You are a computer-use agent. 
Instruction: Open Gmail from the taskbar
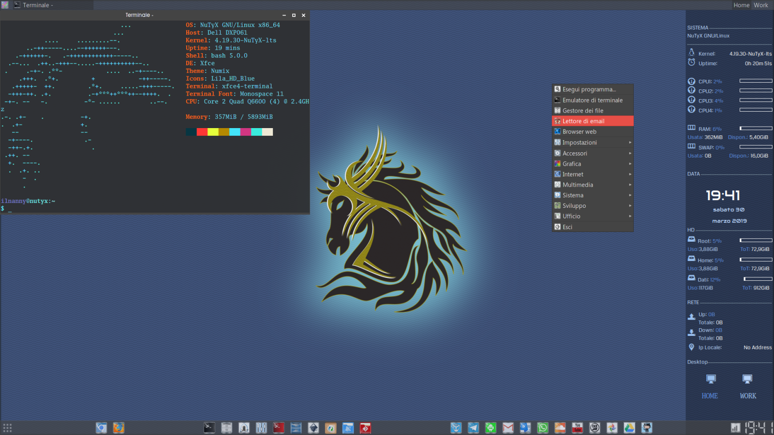(508, 428)
